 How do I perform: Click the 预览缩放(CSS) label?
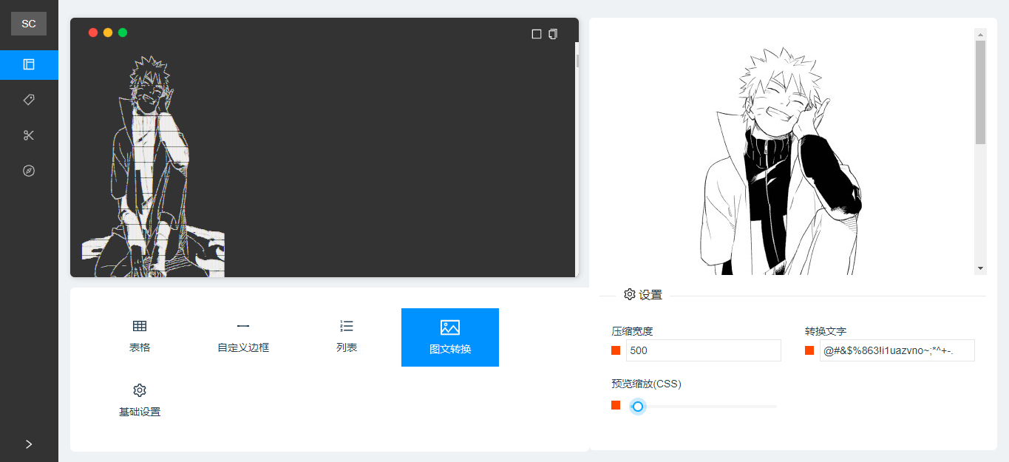coord(646,384)
